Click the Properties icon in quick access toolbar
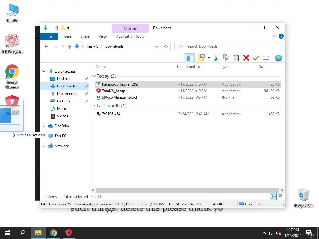Image resolution: width=319 pixels, height=239 pixels. pos(55,28)
